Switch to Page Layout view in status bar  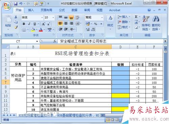113,120
